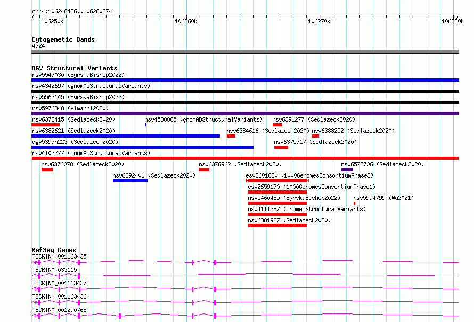Click the nsv5976348 Almarri2020 label
The height and width of the screenshot is (322, 474).
pyautogui.click(x=70, y=108)
